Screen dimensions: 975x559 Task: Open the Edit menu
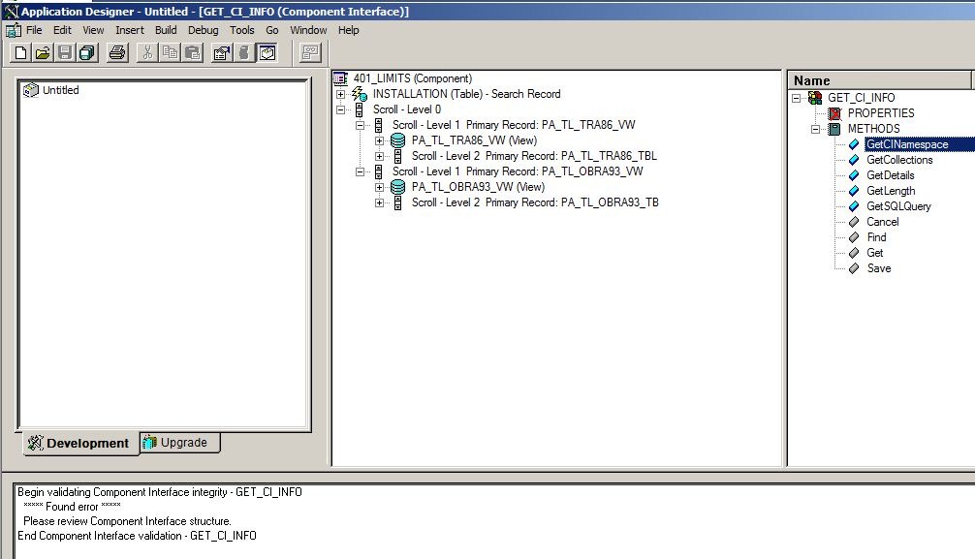(62, 30)
